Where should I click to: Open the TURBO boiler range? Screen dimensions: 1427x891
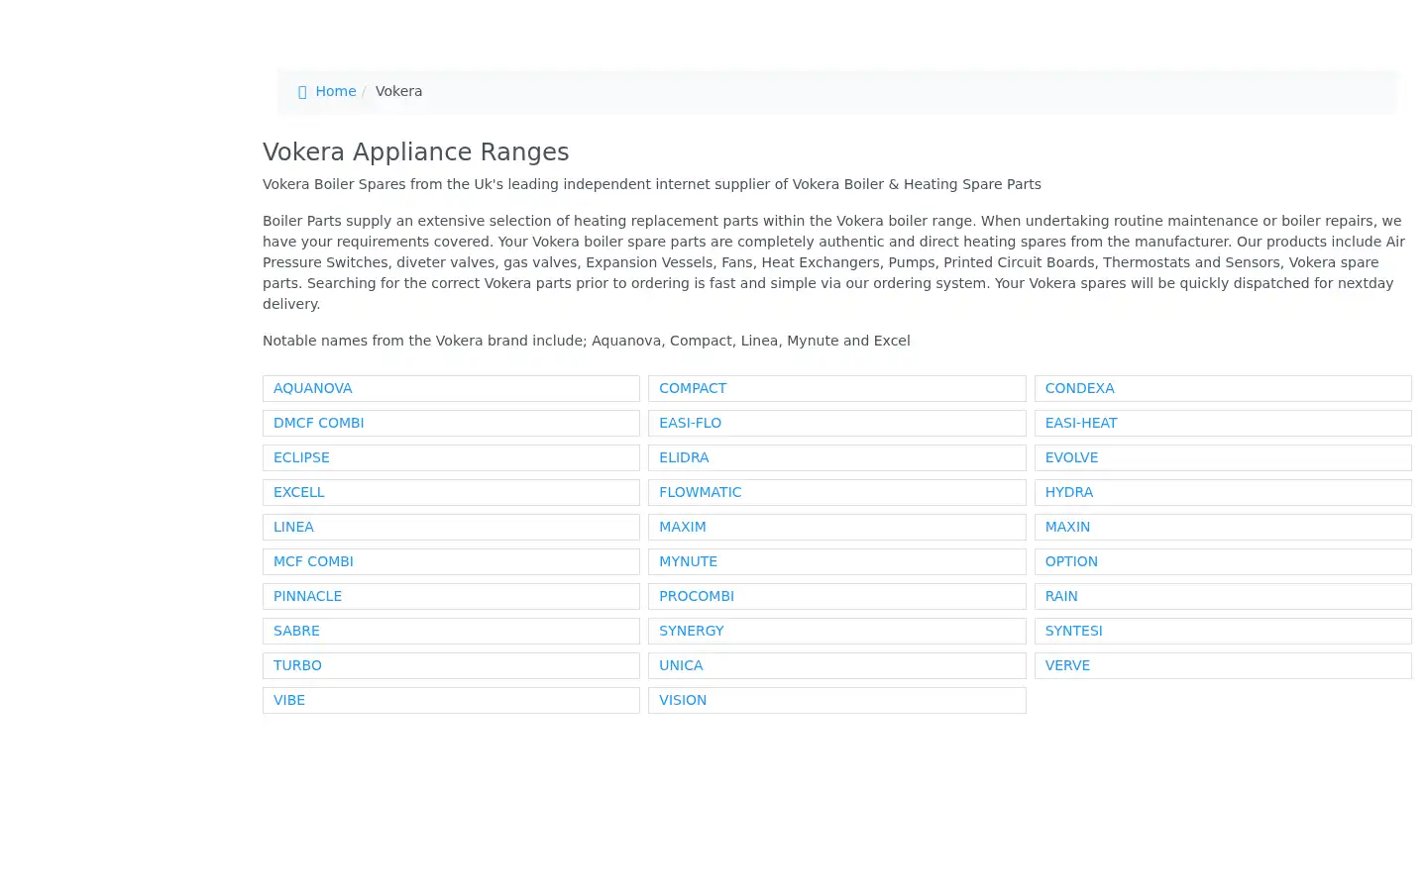451,665
